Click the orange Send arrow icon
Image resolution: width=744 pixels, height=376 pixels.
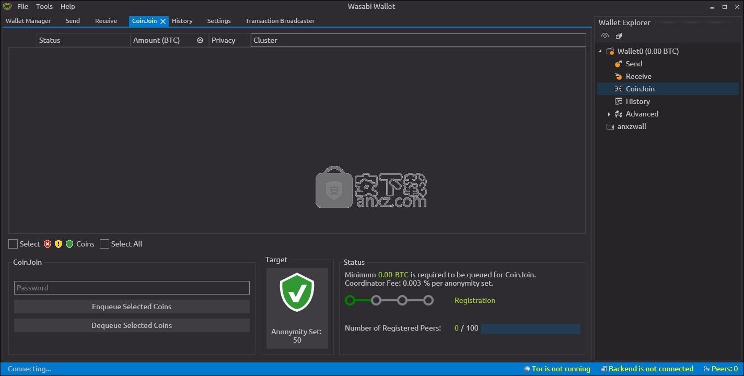pyautogui.click(x=619, y=64)
